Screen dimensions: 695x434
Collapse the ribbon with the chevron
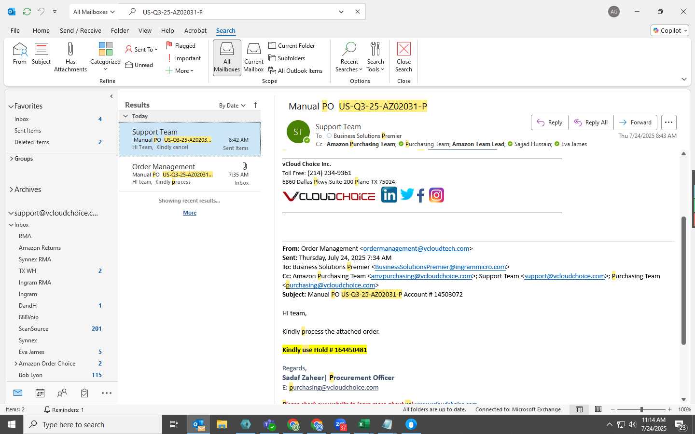684,79
